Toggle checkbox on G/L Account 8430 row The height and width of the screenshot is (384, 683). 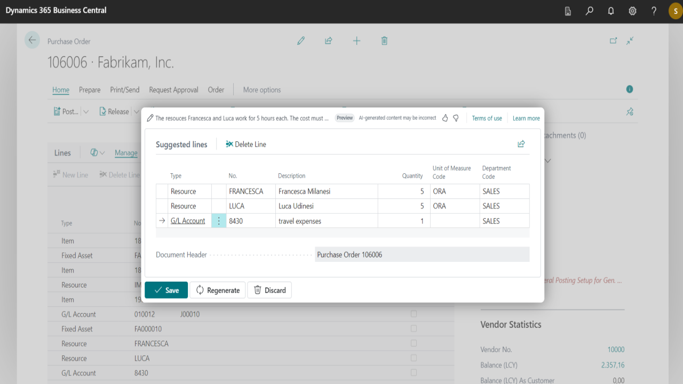[414, 373]
